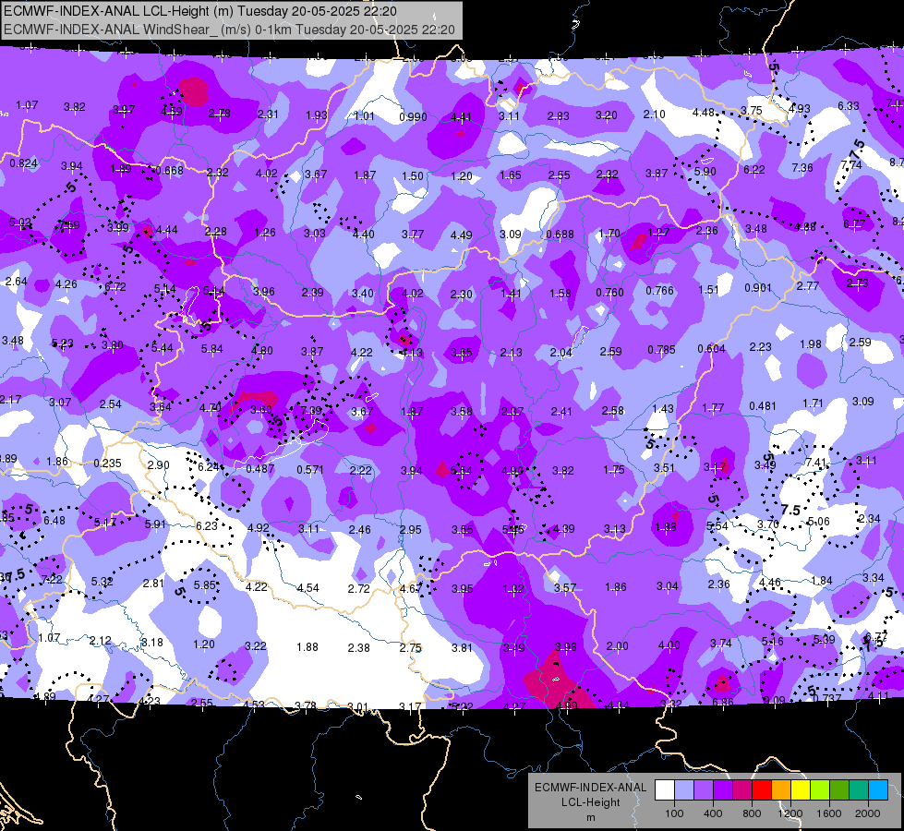Screen dimensions: 904x831
Task: Click the blue legend swatch after 2000
Action: coord(878,790)
